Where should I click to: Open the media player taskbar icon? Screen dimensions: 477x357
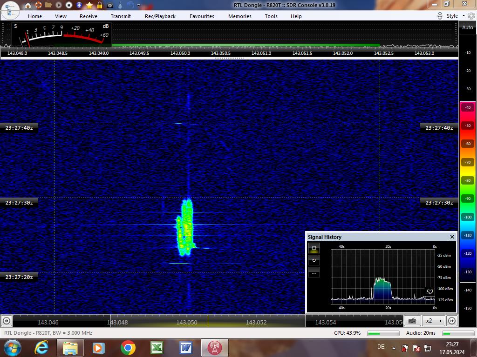tap(98, 348)
